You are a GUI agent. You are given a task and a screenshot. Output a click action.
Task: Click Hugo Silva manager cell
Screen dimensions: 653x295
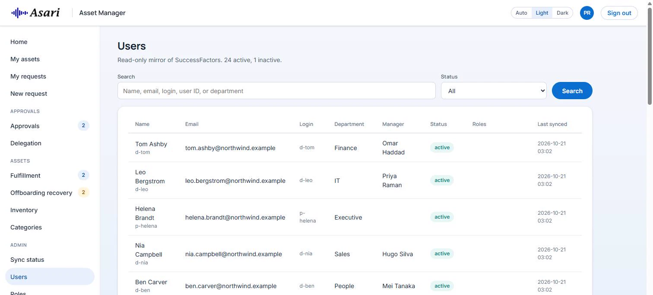pos(397,254)
